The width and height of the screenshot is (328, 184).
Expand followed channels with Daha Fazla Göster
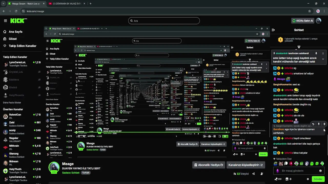(12, 102)
